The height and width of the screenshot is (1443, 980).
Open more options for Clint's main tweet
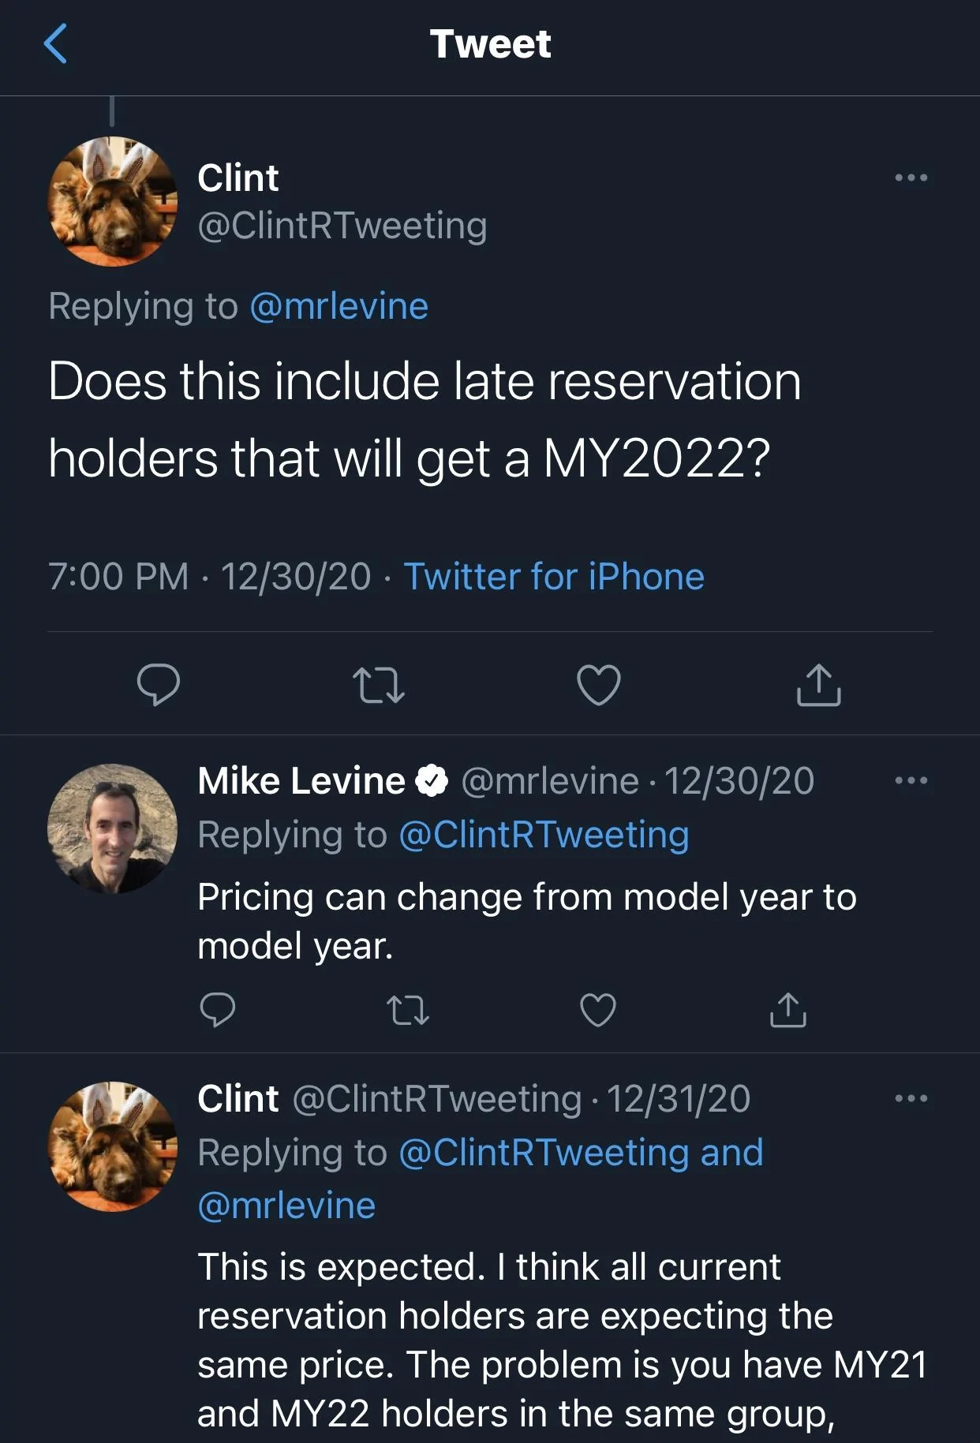point(911,178)
